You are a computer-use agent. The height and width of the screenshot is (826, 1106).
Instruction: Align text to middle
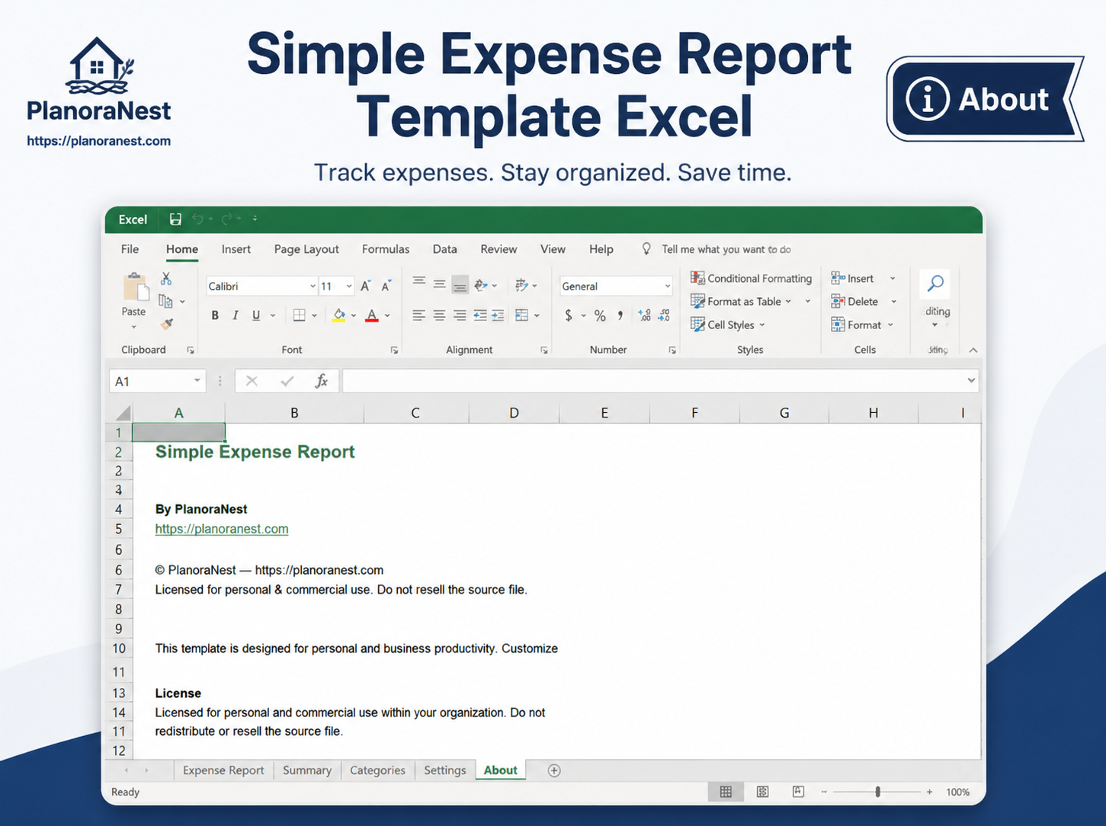pyautogui.click(x=440, y=284)
